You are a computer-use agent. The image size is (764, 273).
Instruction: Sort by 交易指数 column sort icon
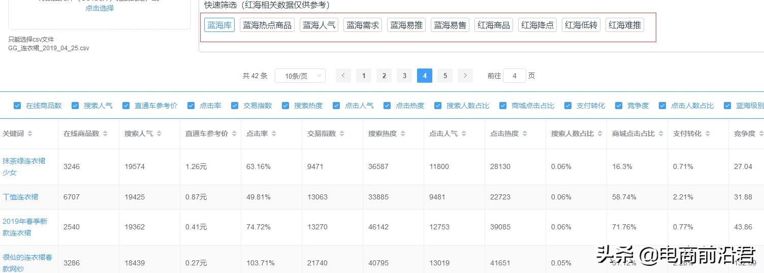[x=342, y=133]
